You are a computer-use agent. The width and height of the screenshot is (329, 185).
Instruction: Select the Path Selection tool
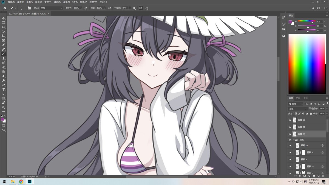4,94
